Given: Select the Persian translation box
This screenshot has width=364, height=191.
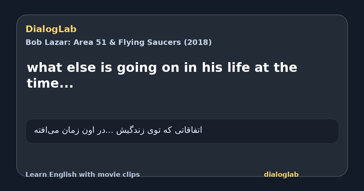Looking at the screenshot, I should coord(182,131).
